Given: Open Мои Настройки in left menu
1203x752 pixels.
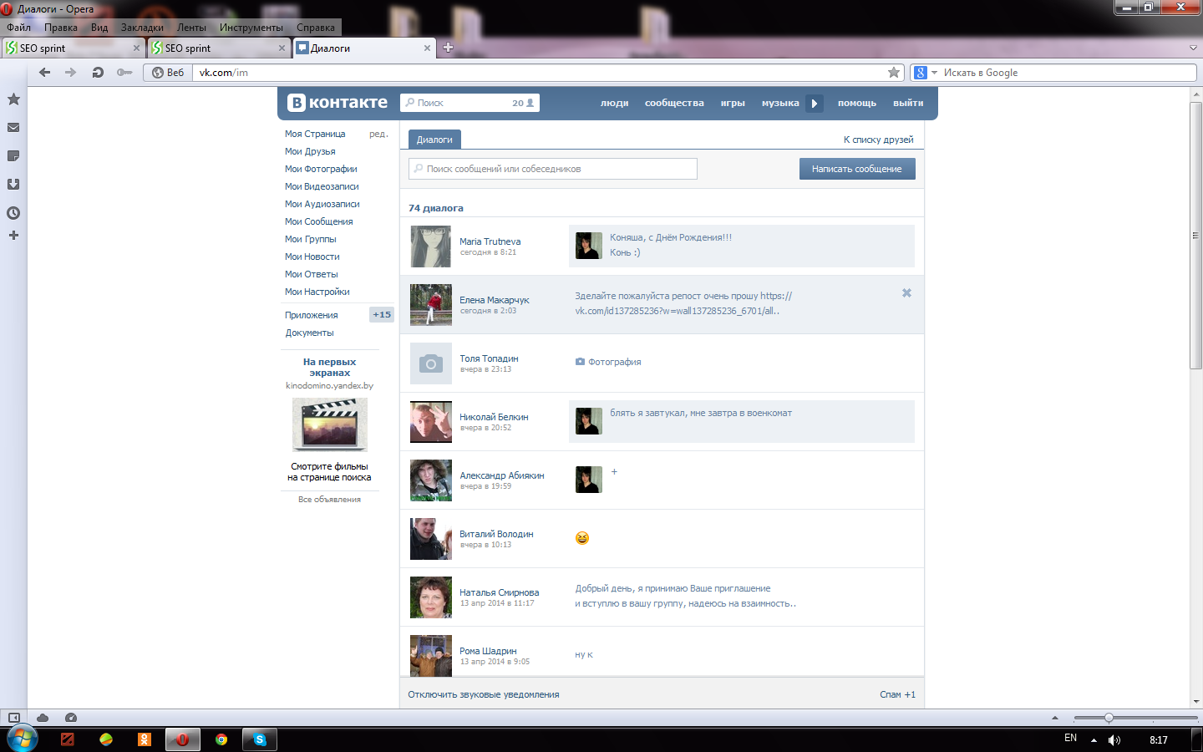Looking at the screenshot, I should coord(317,292).
